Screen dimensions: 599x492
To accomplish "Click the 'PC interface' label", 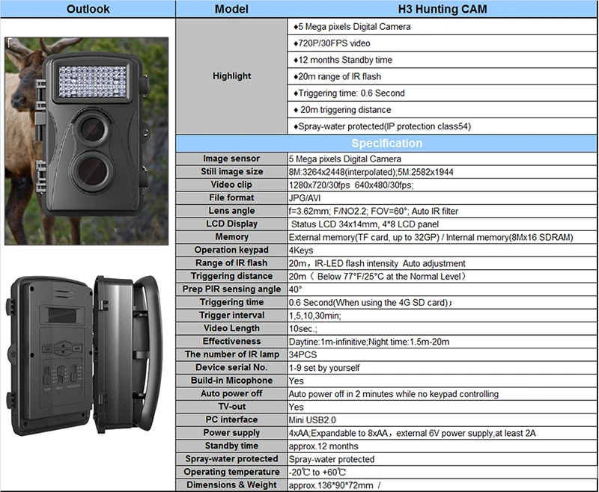I will [231, 419].
